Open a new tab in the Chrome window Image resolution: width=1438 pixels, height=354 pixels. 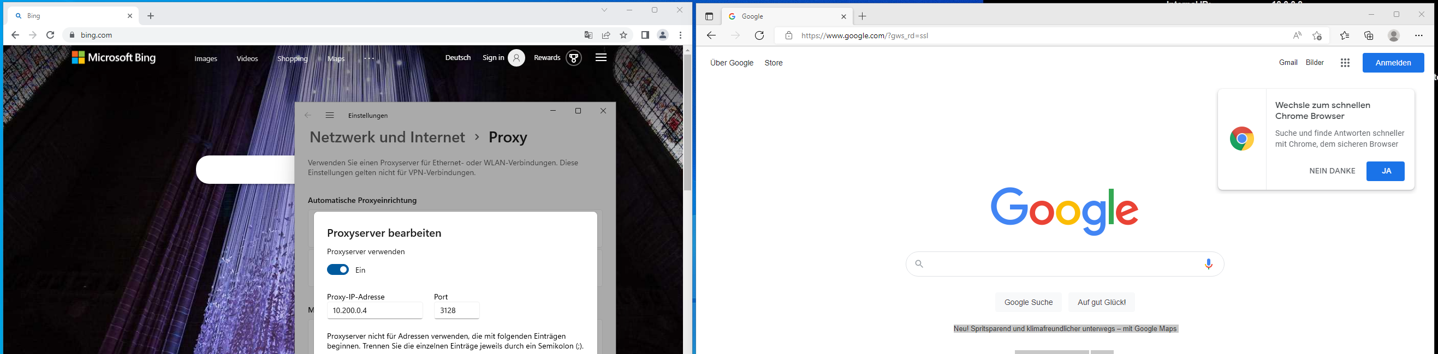point(151,16)
